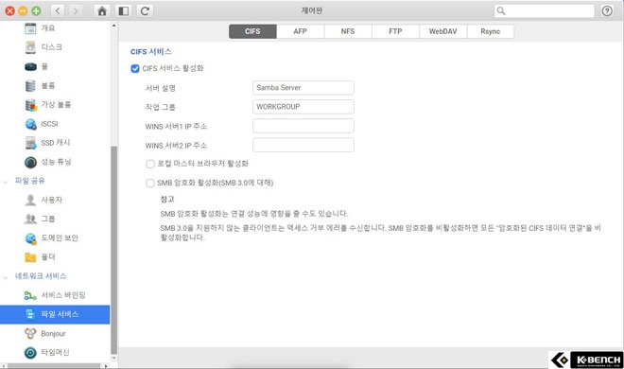Image resolution: width=624 pixels, height=369 pixels.
Task: Go back with the left arrow
Action: coord(58,10)
